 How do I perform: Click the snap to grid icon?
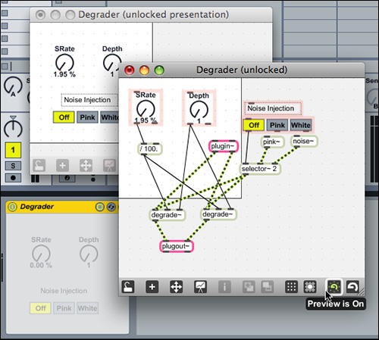(310, 287)
